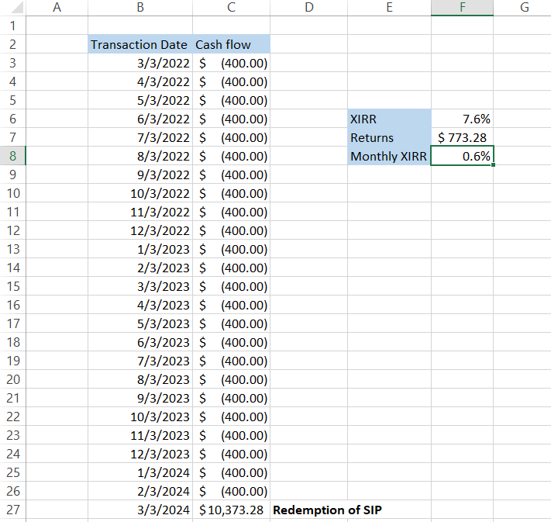Select the XIRR value cell showing 7.6%
This screenshot has height=522, width=551.
point(462,119)
